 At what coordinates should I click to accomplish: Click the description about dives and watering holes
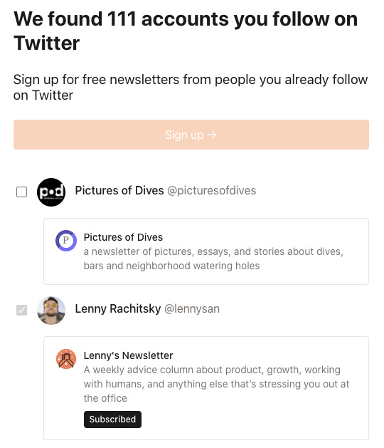coord(213,259)
